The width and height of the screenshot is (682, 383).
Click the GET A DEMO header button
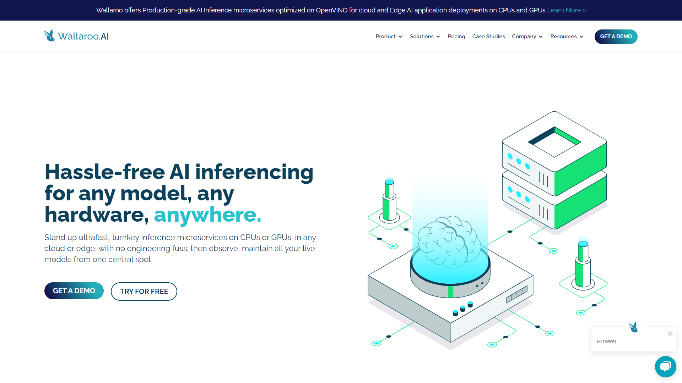click(616, 36)
